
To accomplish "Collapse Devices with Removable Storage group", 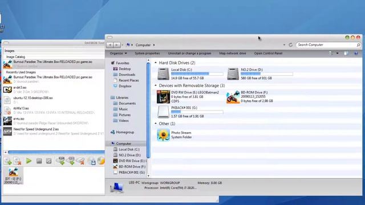I will [156, 85].
